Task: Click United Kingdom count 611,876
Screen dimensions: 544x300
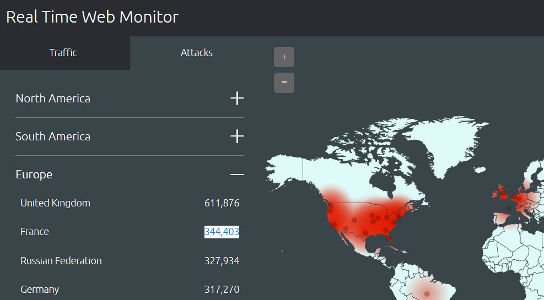Action: pyautogui.click(x=222, y=203)
